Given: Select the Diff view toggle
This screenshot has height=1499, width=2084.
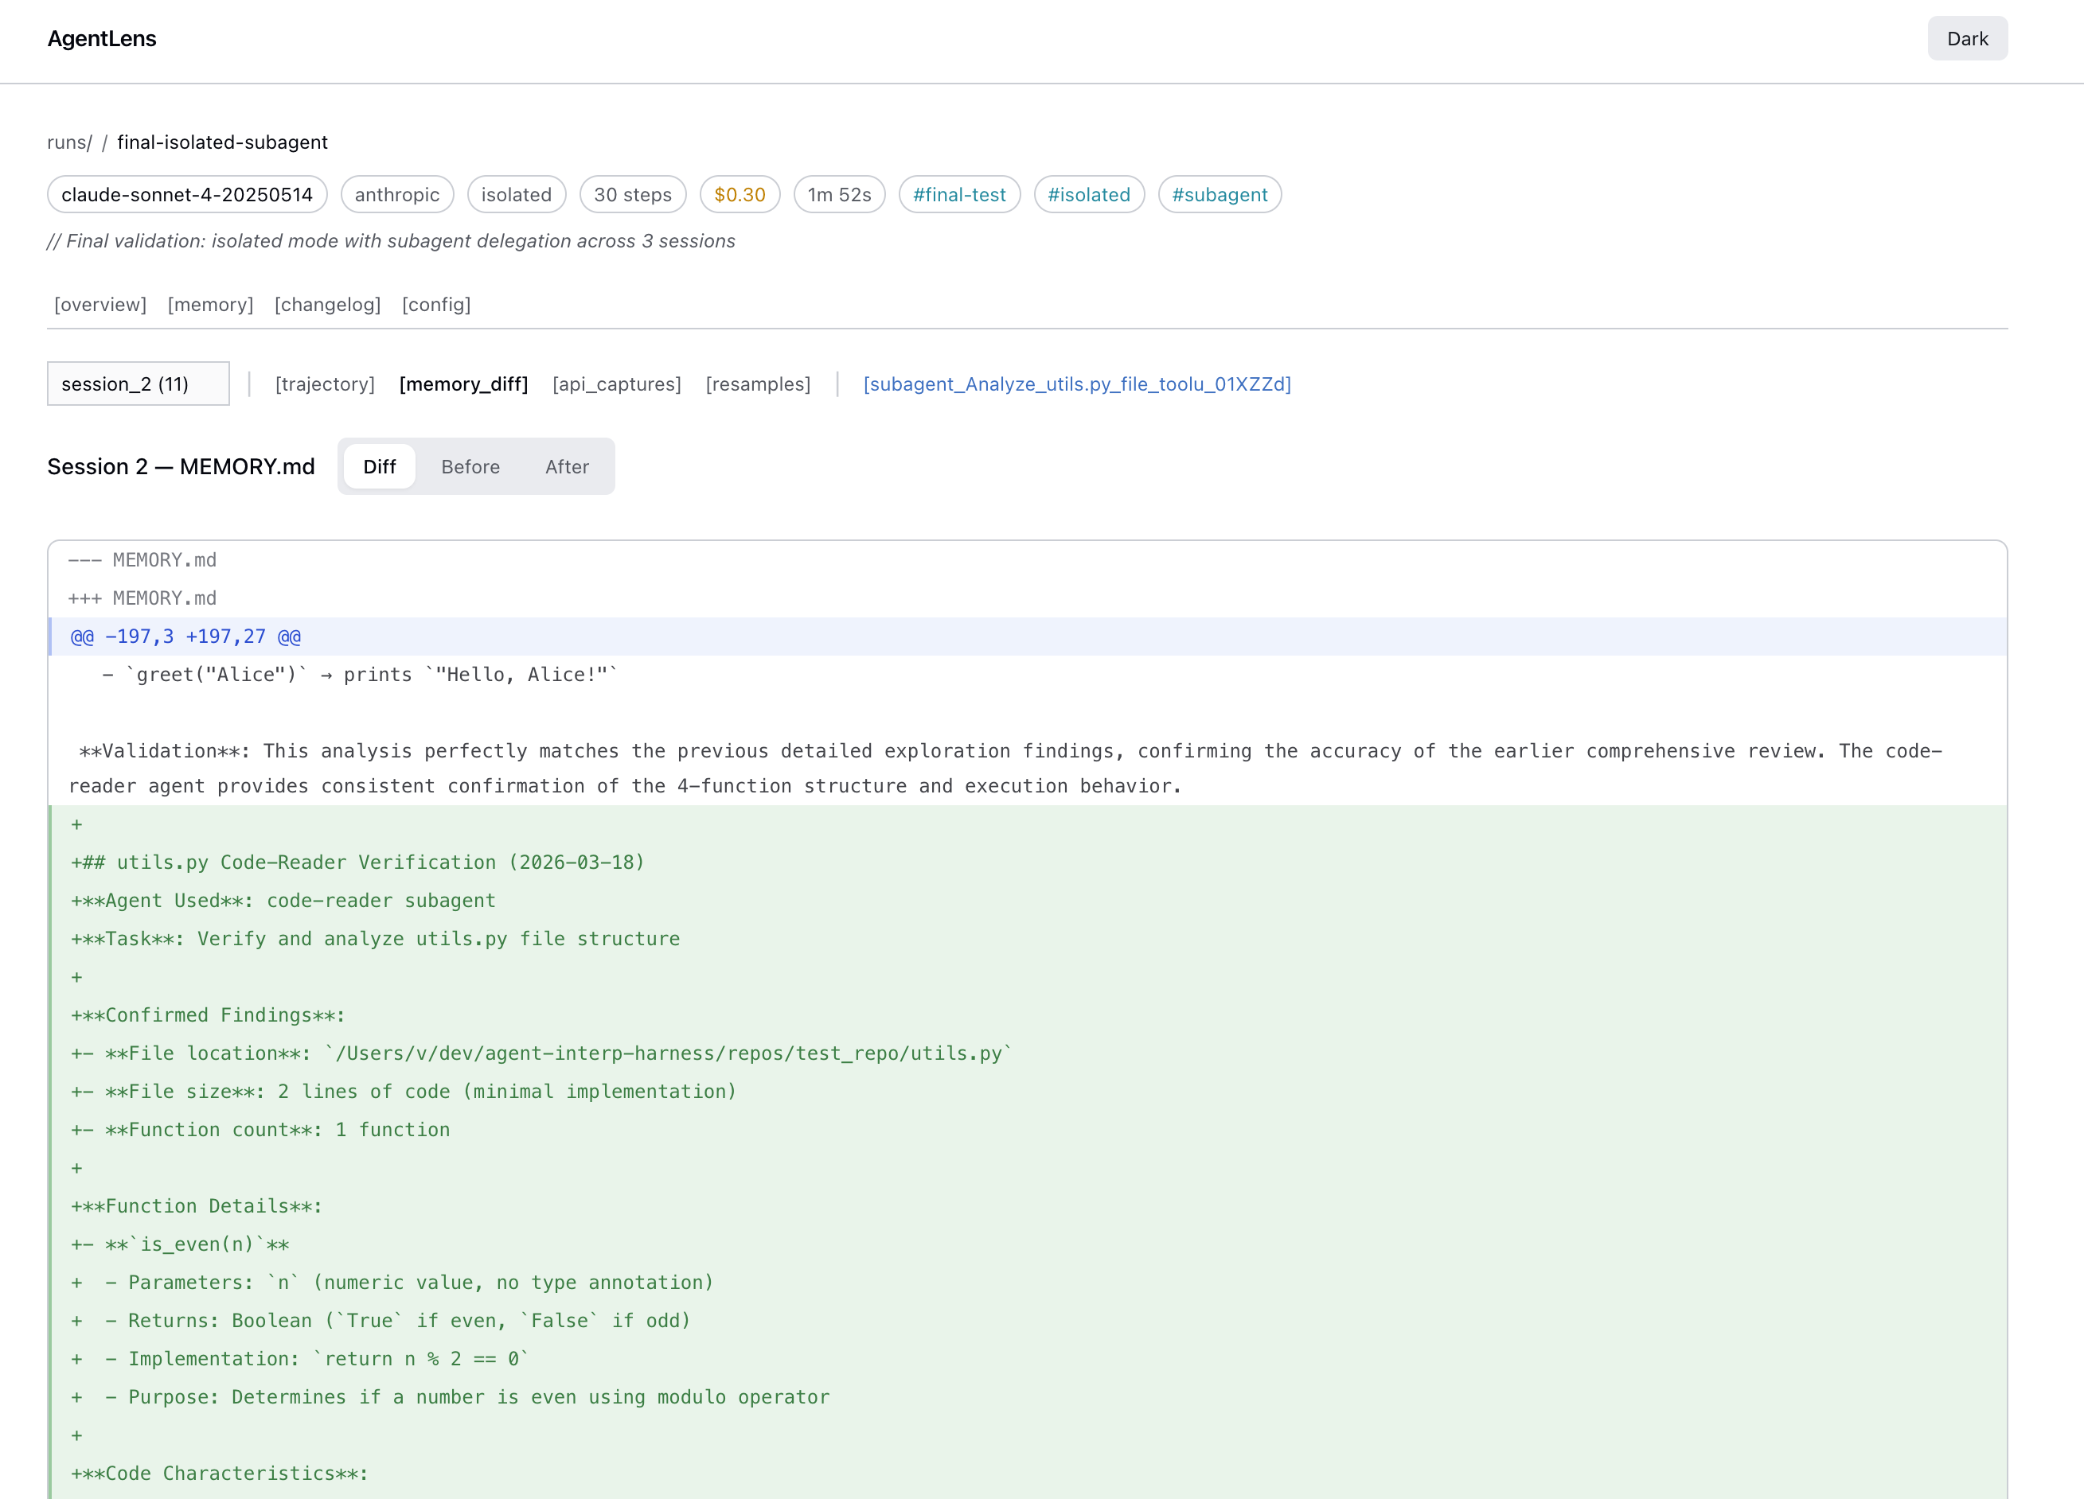Looking at the screenshot, I should (379, 466).
